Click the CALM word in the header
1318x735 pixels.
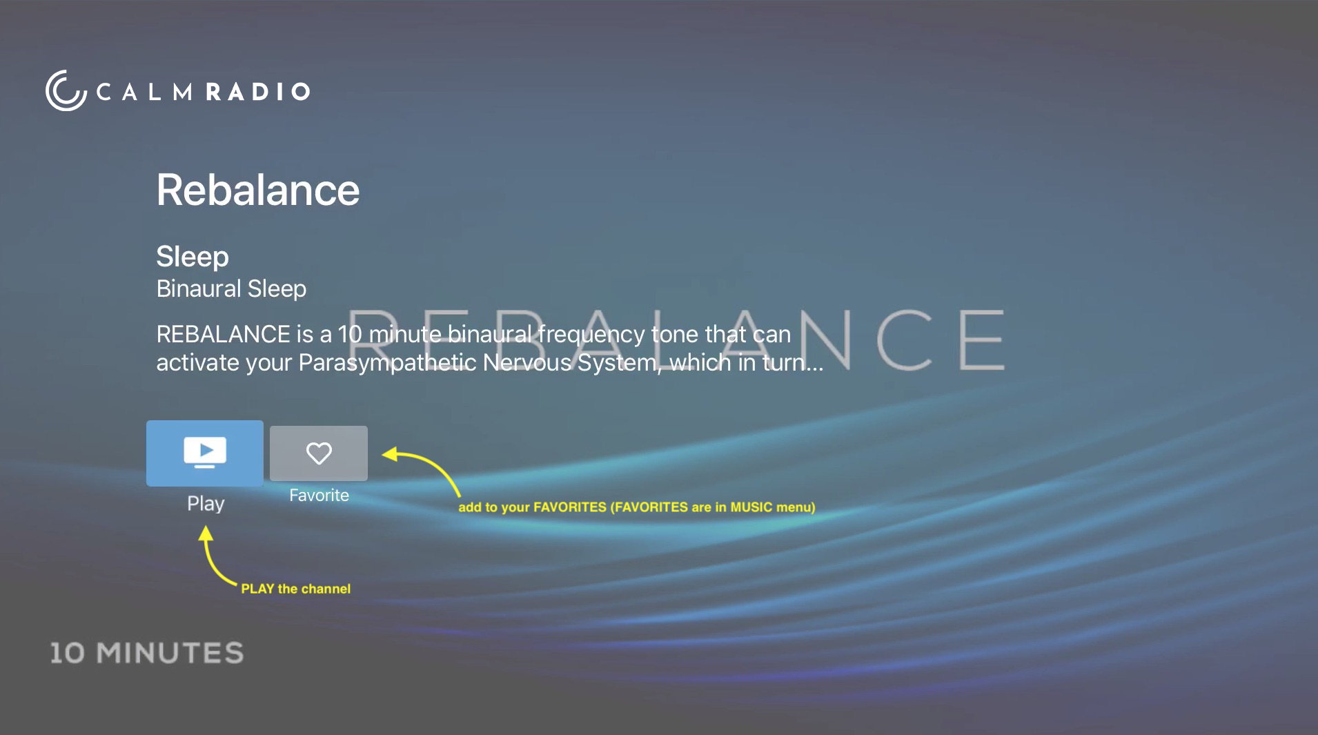coord(144,92)
